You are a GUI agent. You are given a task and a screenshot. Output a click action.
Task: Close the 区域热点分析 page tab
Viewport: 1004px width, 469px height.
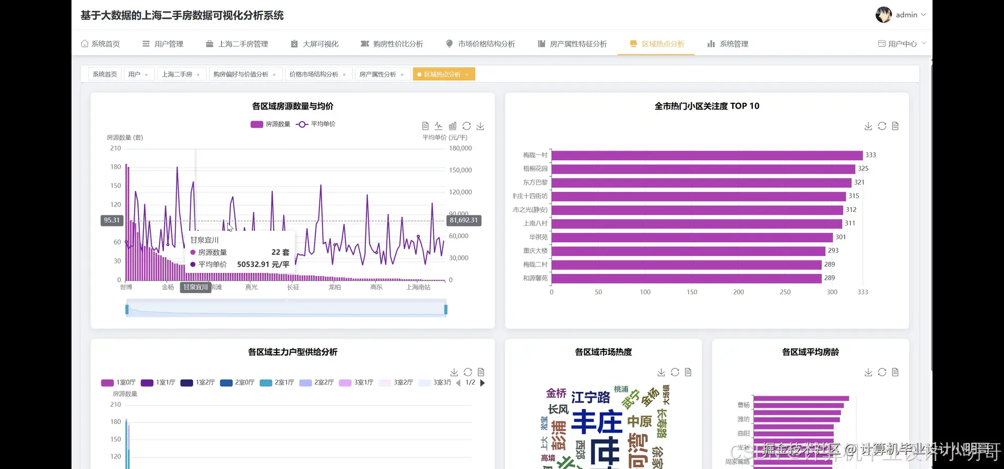(x=467, y=74)
